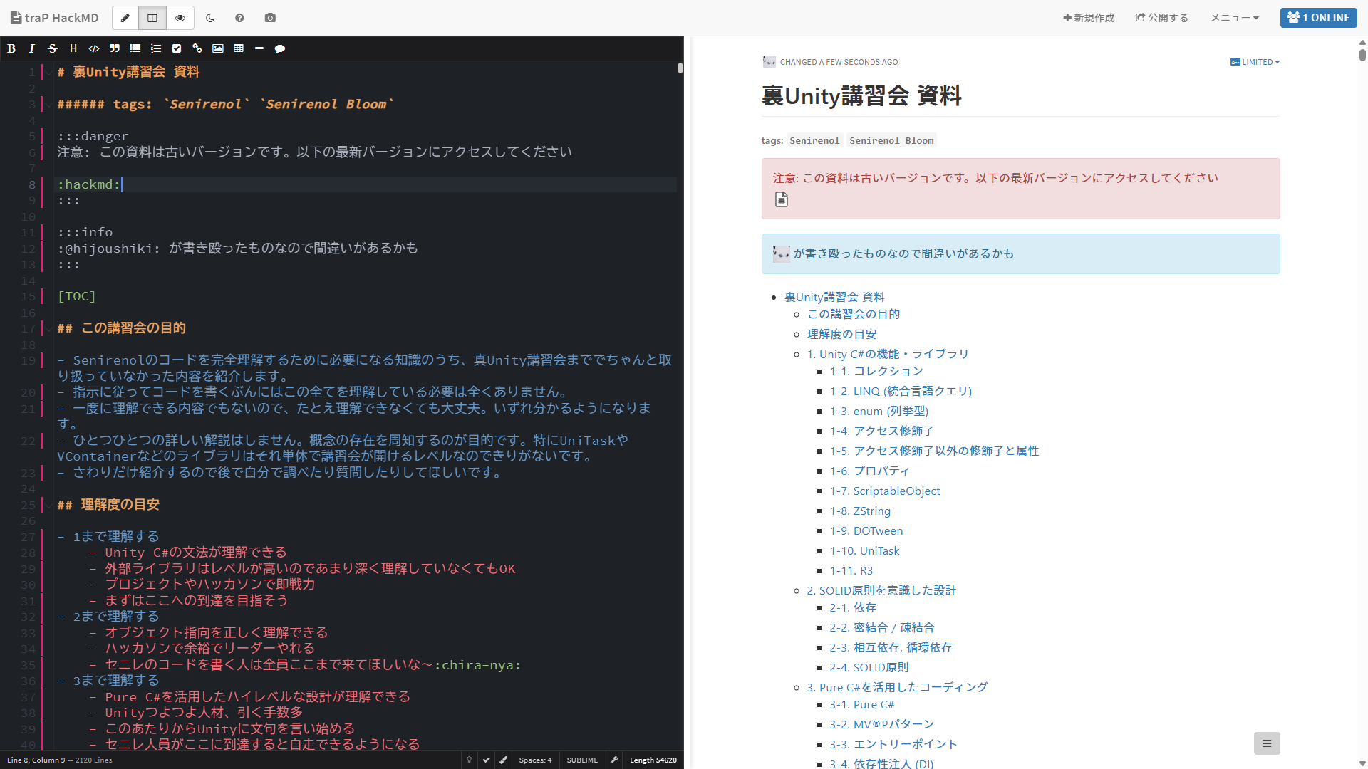This screenshot has height=769, width=1368.
Task: Insert code block with code icon
Action: tap(94, 48)
